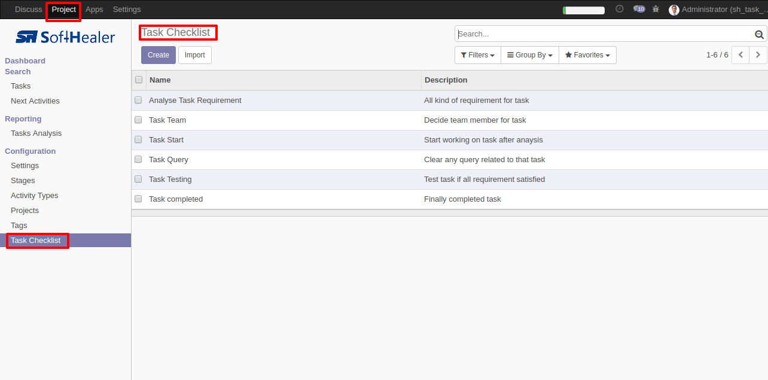Click the search magnifier icon
Viewport: 768px width, 380px height.
760,34
